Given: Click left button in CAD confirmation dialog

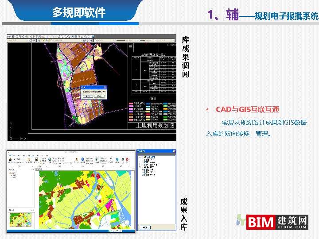Looking at the screenshot, I should (87, 96).
